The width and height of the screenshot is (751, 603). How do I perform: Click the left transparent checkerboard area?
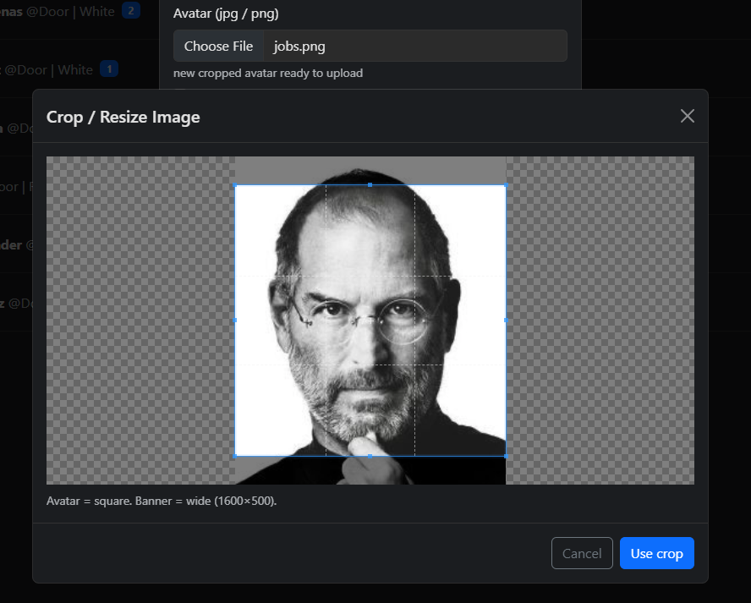tap(140, 321)
